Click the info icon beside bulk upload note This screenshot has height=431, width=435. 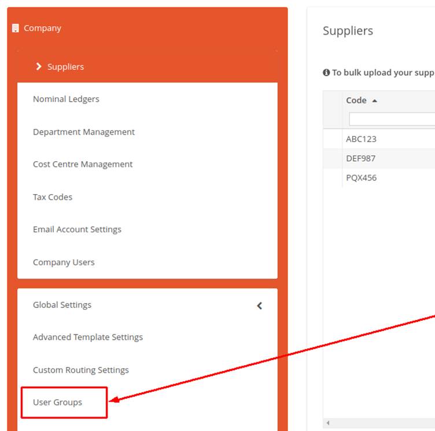point(326,73)
